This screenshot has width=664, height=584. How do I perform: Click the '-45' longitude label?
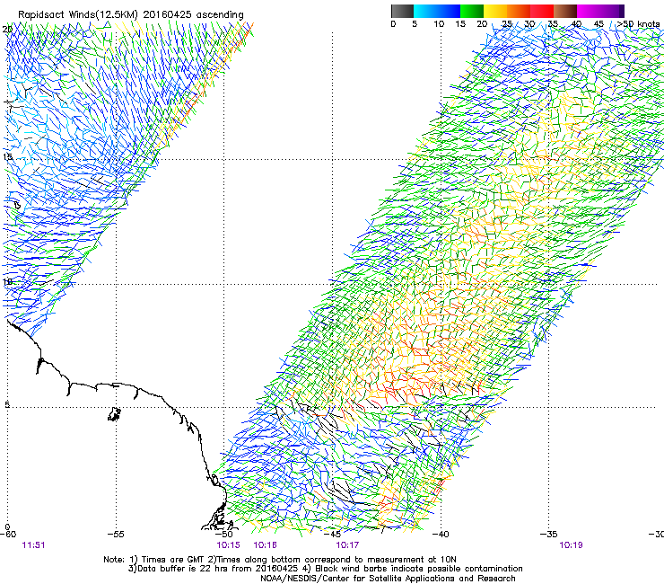[x=332, y=534]
